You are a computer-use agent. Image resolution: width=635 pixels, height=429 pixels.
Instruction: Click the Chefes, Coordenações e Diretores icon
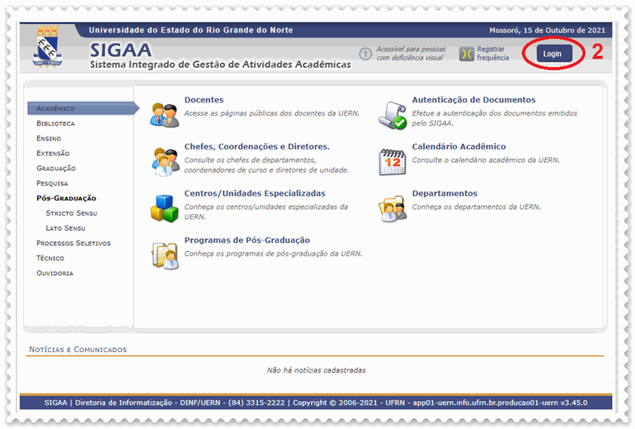[164, 161]
